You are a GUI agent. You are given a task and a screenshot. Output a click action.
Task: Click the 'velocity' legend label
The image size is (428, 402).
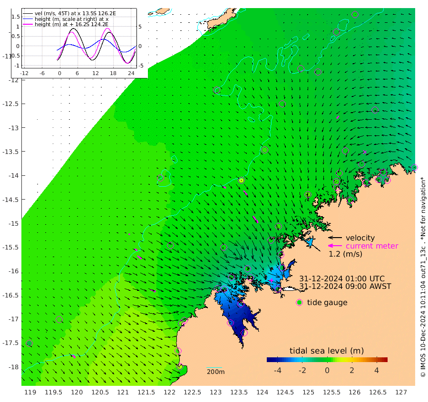[x=360, y=238]
